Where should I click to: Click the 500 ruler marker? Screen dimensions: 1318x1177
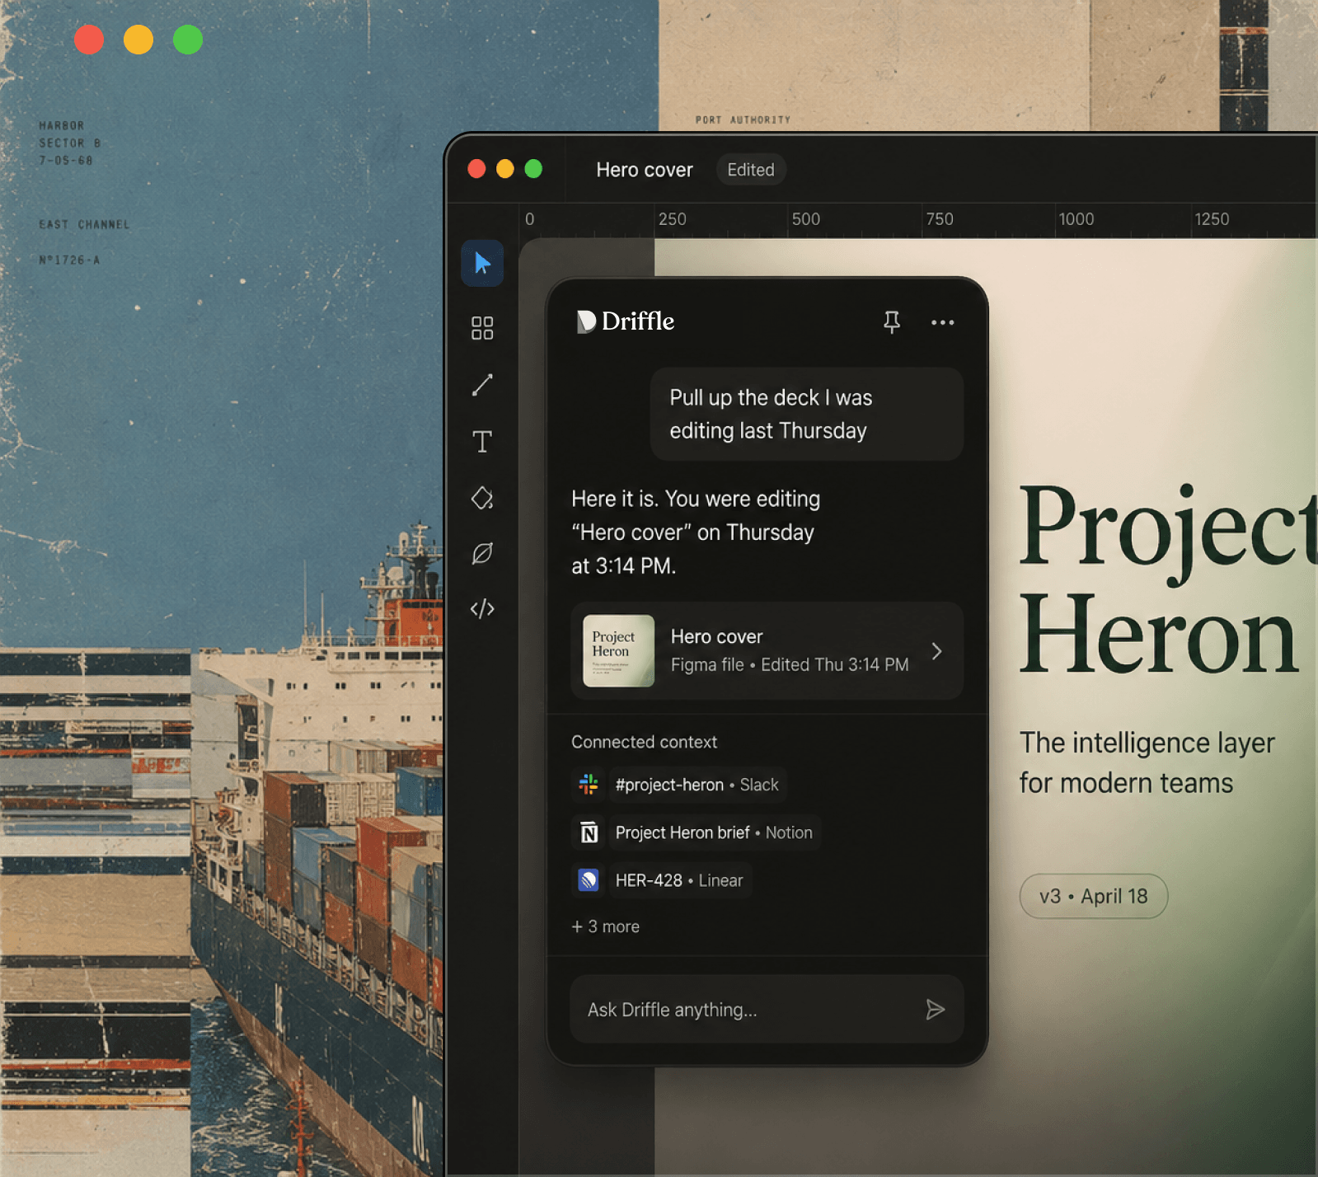coord(806,219)
